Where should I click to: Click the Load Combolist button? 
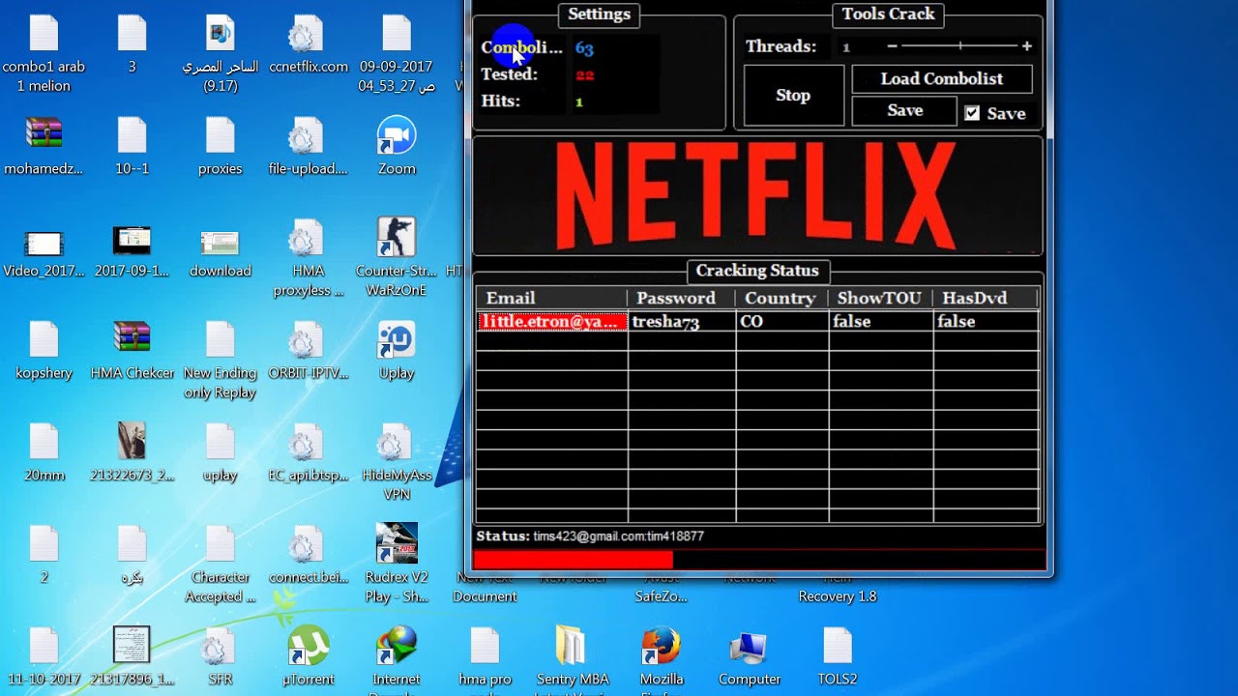click(x=942, y=78)
